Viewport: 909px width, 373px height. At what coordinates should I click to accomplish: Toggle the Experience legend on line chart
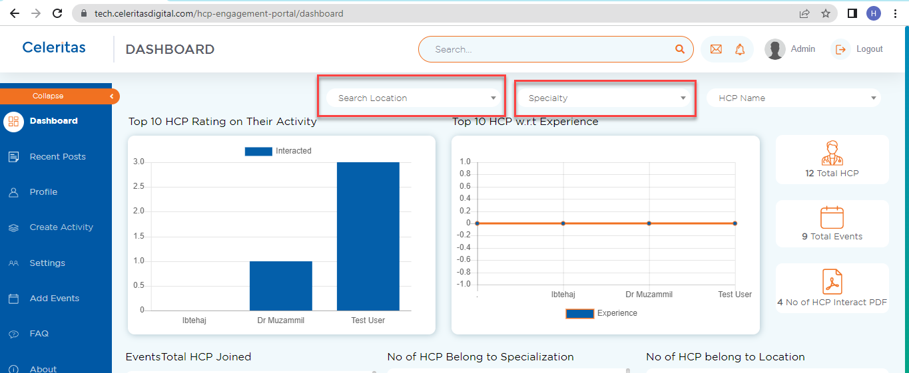point(601,313)
